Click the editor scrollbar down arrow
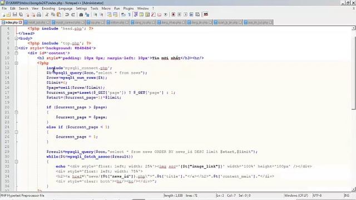Viewport: 356px width, 200px height. click(x=354, y=189)
